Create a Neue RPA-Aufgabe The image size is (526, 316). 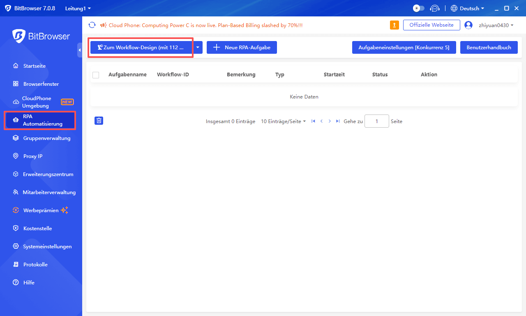242,47
